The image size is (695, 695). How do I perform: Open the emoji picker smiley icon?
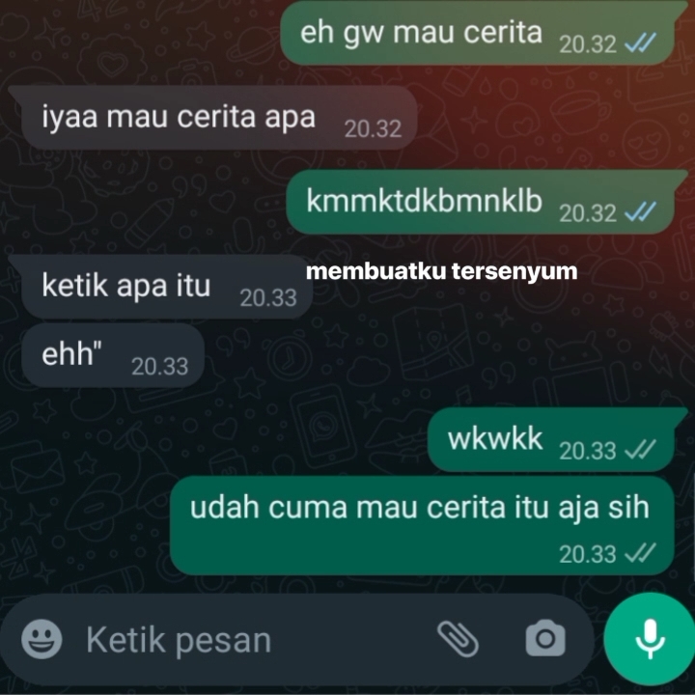pyautogui.click(x=42, y=639)
